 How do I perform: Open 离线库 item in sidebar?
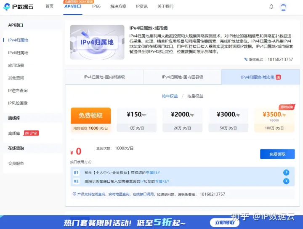14,133
